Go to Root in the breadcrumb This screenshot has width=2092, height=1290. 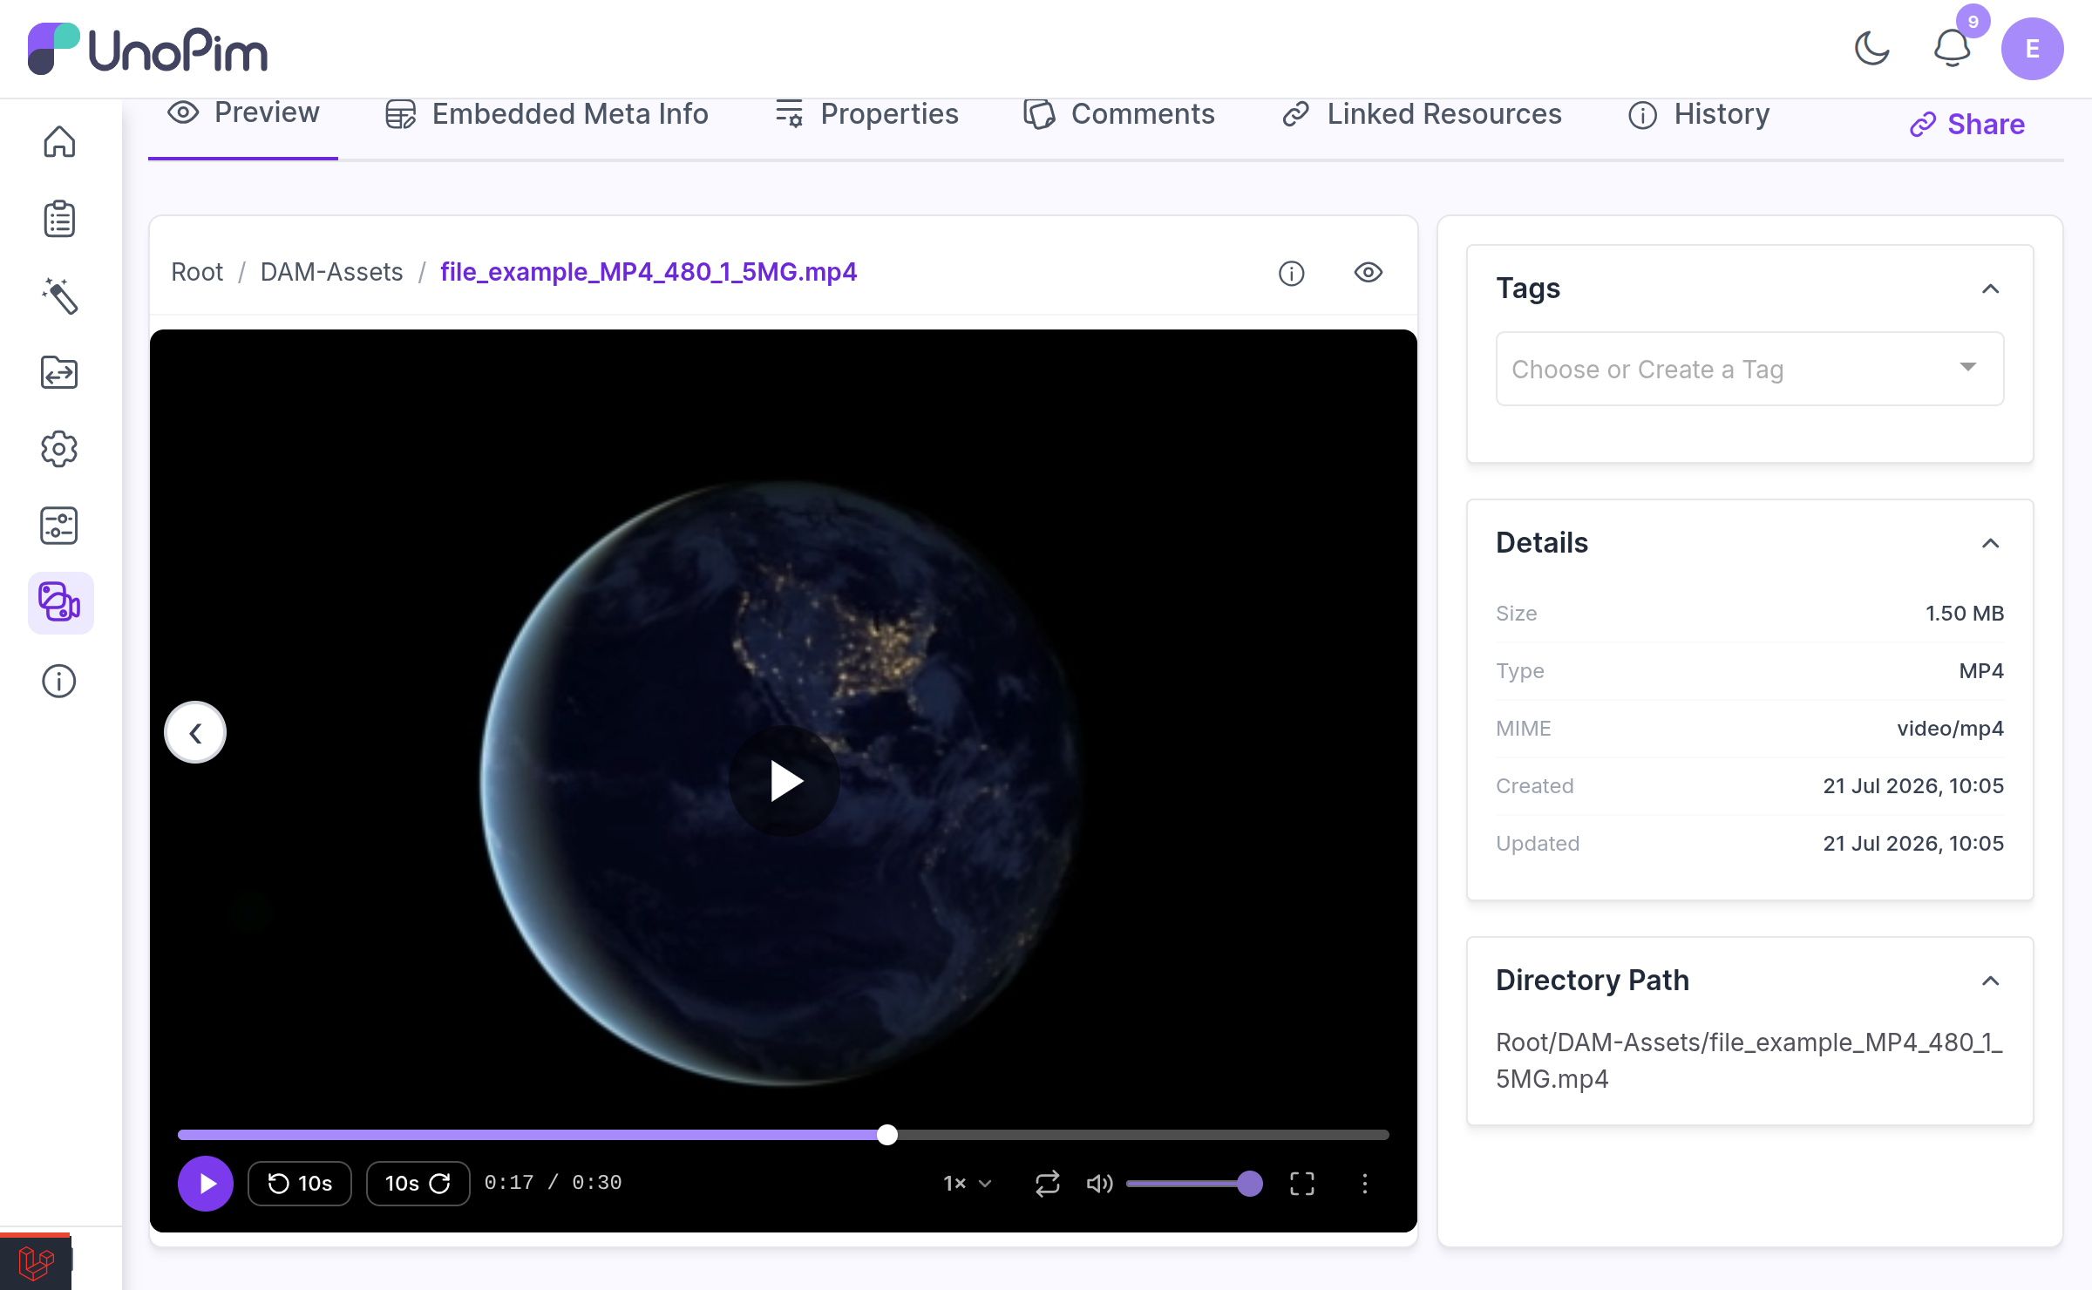pos(197,272)
